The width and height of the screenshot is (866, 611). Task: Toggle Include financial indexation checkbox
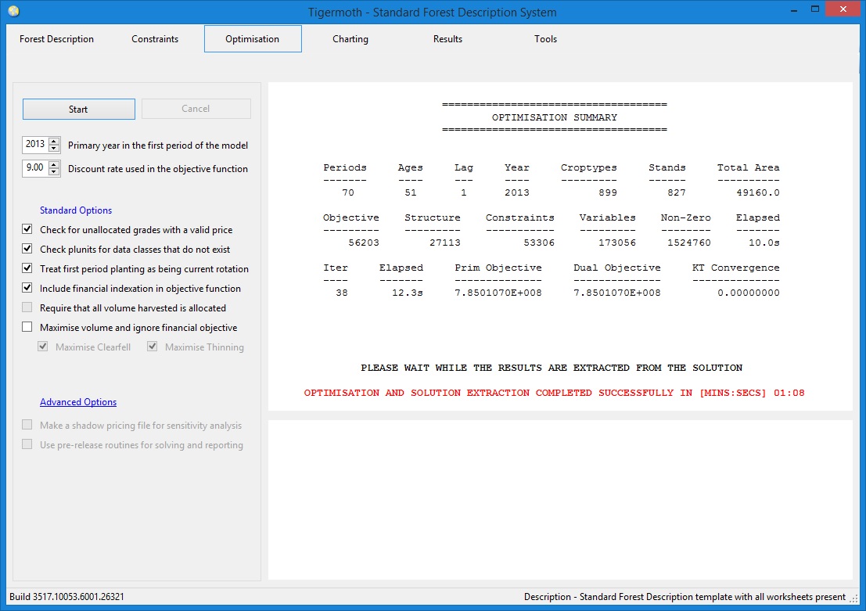click(27, 288)
